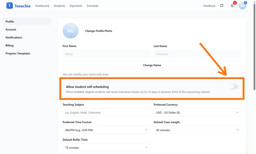
Task: Open the Preferred Time Format dropdown
Action: pos(106,130)
